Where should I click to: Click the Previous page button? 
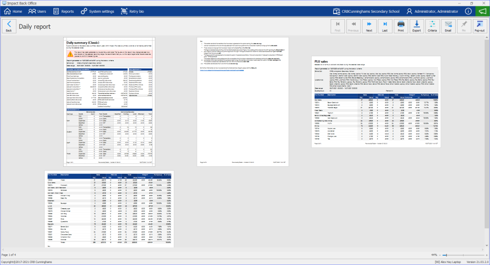(x=353, y=26)
